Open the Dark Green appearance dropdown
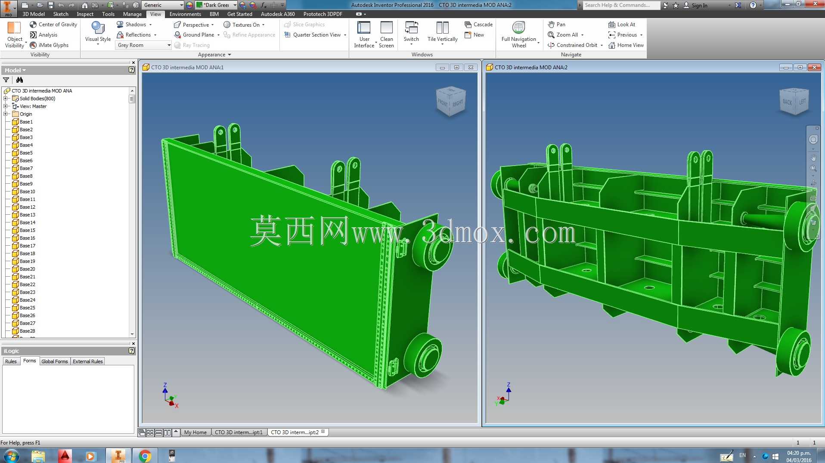 pos(216,5)
